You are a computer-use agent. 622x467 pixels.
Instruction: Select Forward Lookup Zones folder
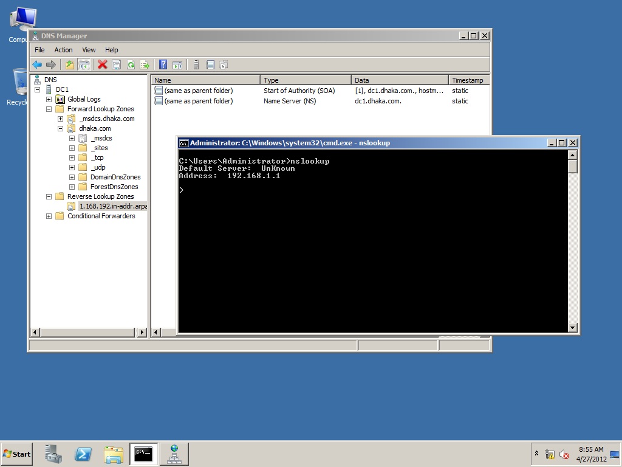click(100, 109)
